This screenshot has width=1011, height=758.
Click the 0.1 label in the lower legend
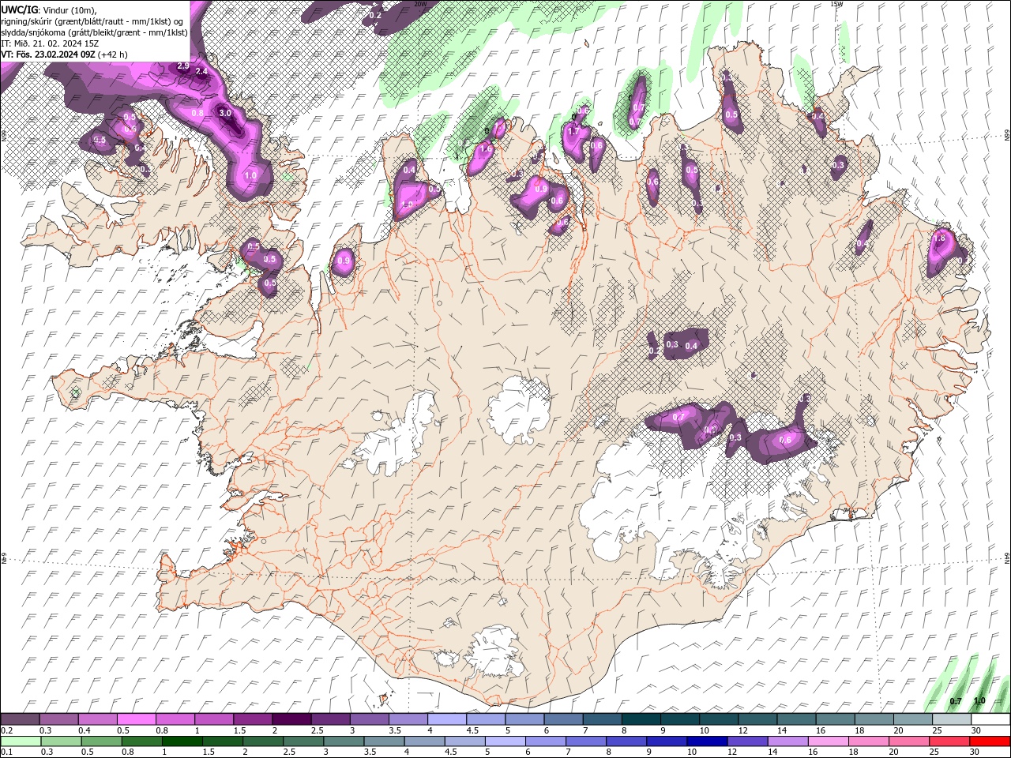point(6,752)
